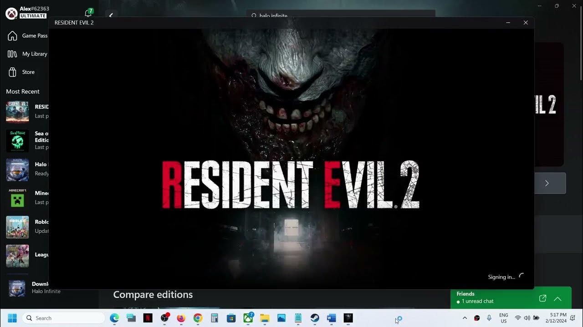Viewport: 583px width, 327px height.
Task: Select Resident Evil 2 thumbnail in Most Recent
Action: (17, 111)
